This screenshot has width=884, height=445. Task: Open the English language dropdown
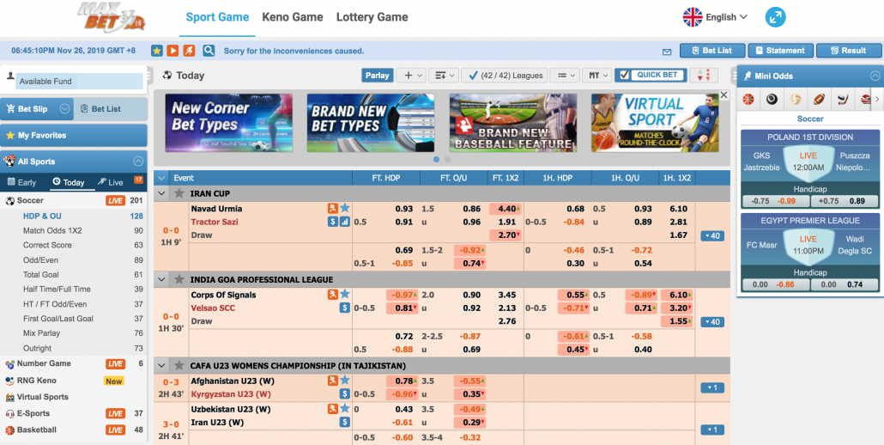pos(715,17)
